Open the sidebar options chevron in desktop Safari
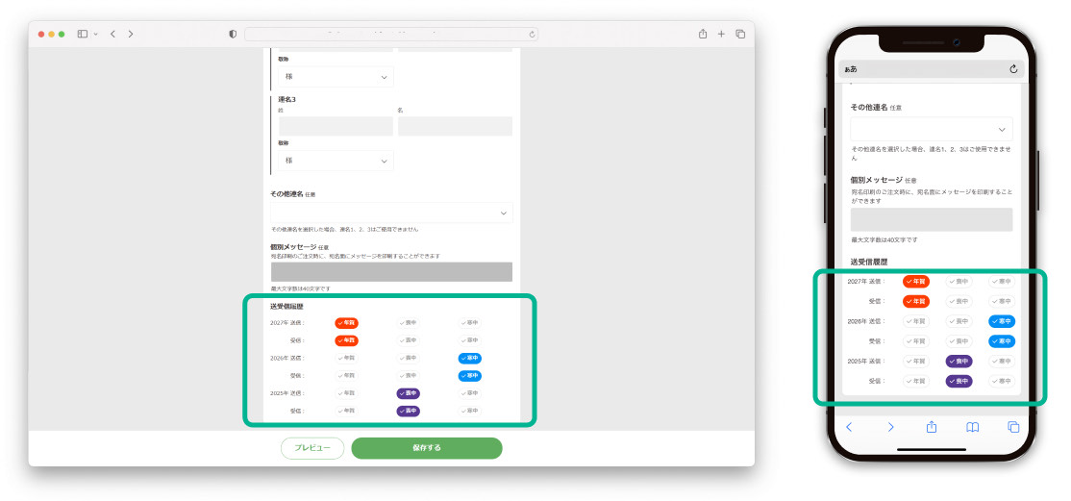Viewport: 1071px width, 501px height. click(95, 34)
